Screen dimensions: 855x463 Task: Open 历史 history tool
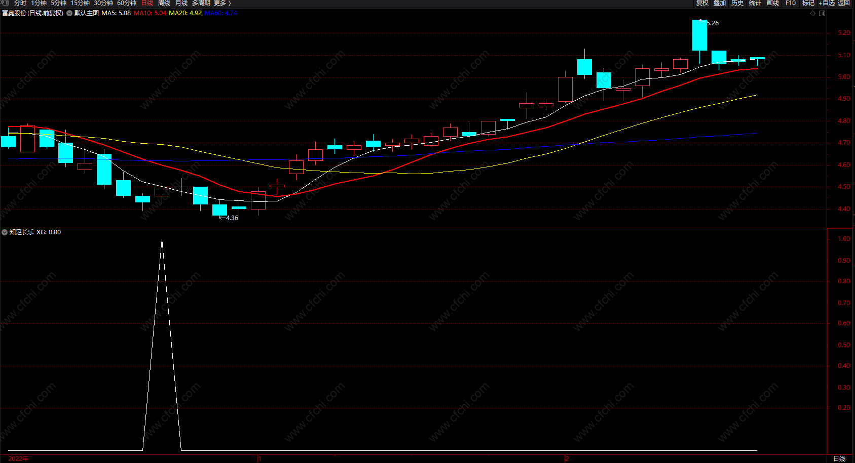click(x=737, y=3)
